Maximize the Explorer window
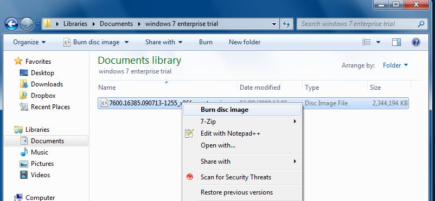This screenshot has height=201, width=435. click(x=395, y=4)
